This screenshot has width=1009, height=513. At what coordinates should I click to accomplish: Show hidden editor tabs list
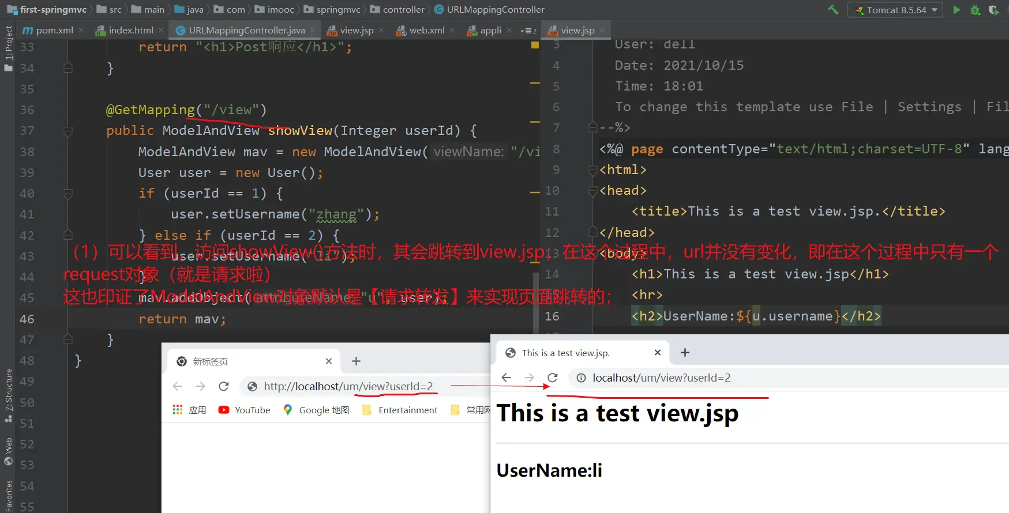528,31
